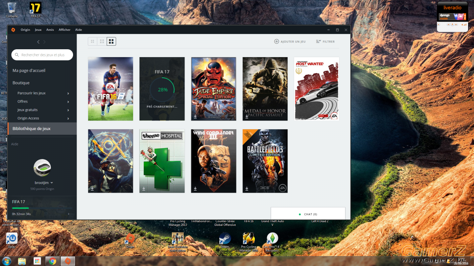The width and height of the screenshot is (474, 266).
Task: Select the Corbeille desktop icon
Action: tap(11, 10)
